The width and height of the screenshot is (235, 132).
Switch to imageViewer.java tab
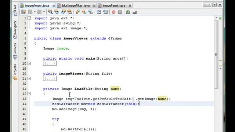pyautogui.click(x=37, y=5)
